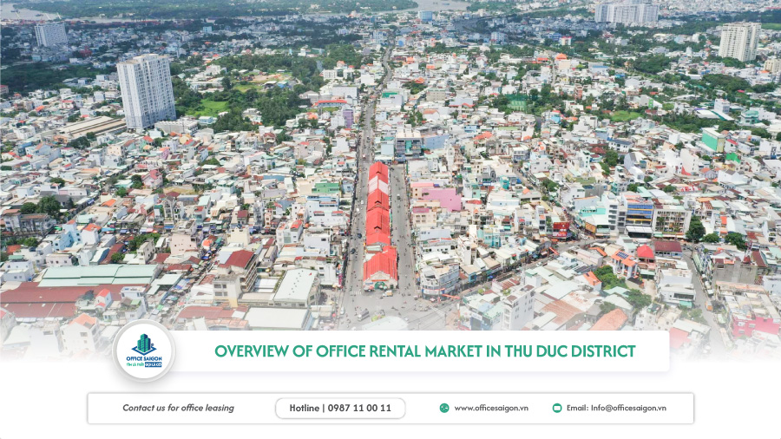Open the www.officesaigon.vn link
Screen dimensions: 781x439
coord(491,408)
